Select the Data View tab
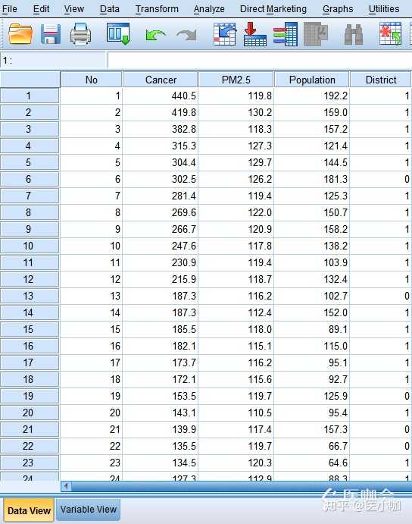 29,510
